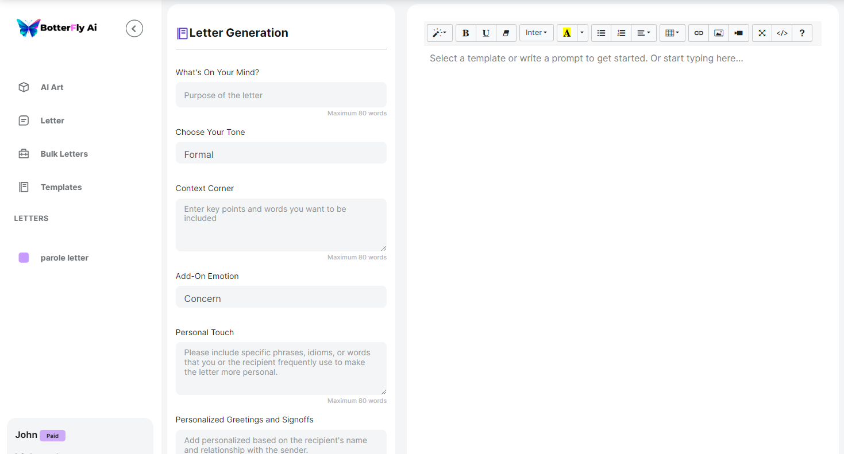The image size is (844, 454).
Task: Open AI Art from sidebar
Action: [52, 87]
